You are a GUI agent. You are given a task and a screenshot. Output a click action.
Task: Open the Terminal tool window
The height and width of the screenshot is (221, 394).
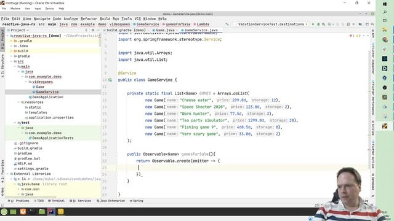tap(56, 201)
